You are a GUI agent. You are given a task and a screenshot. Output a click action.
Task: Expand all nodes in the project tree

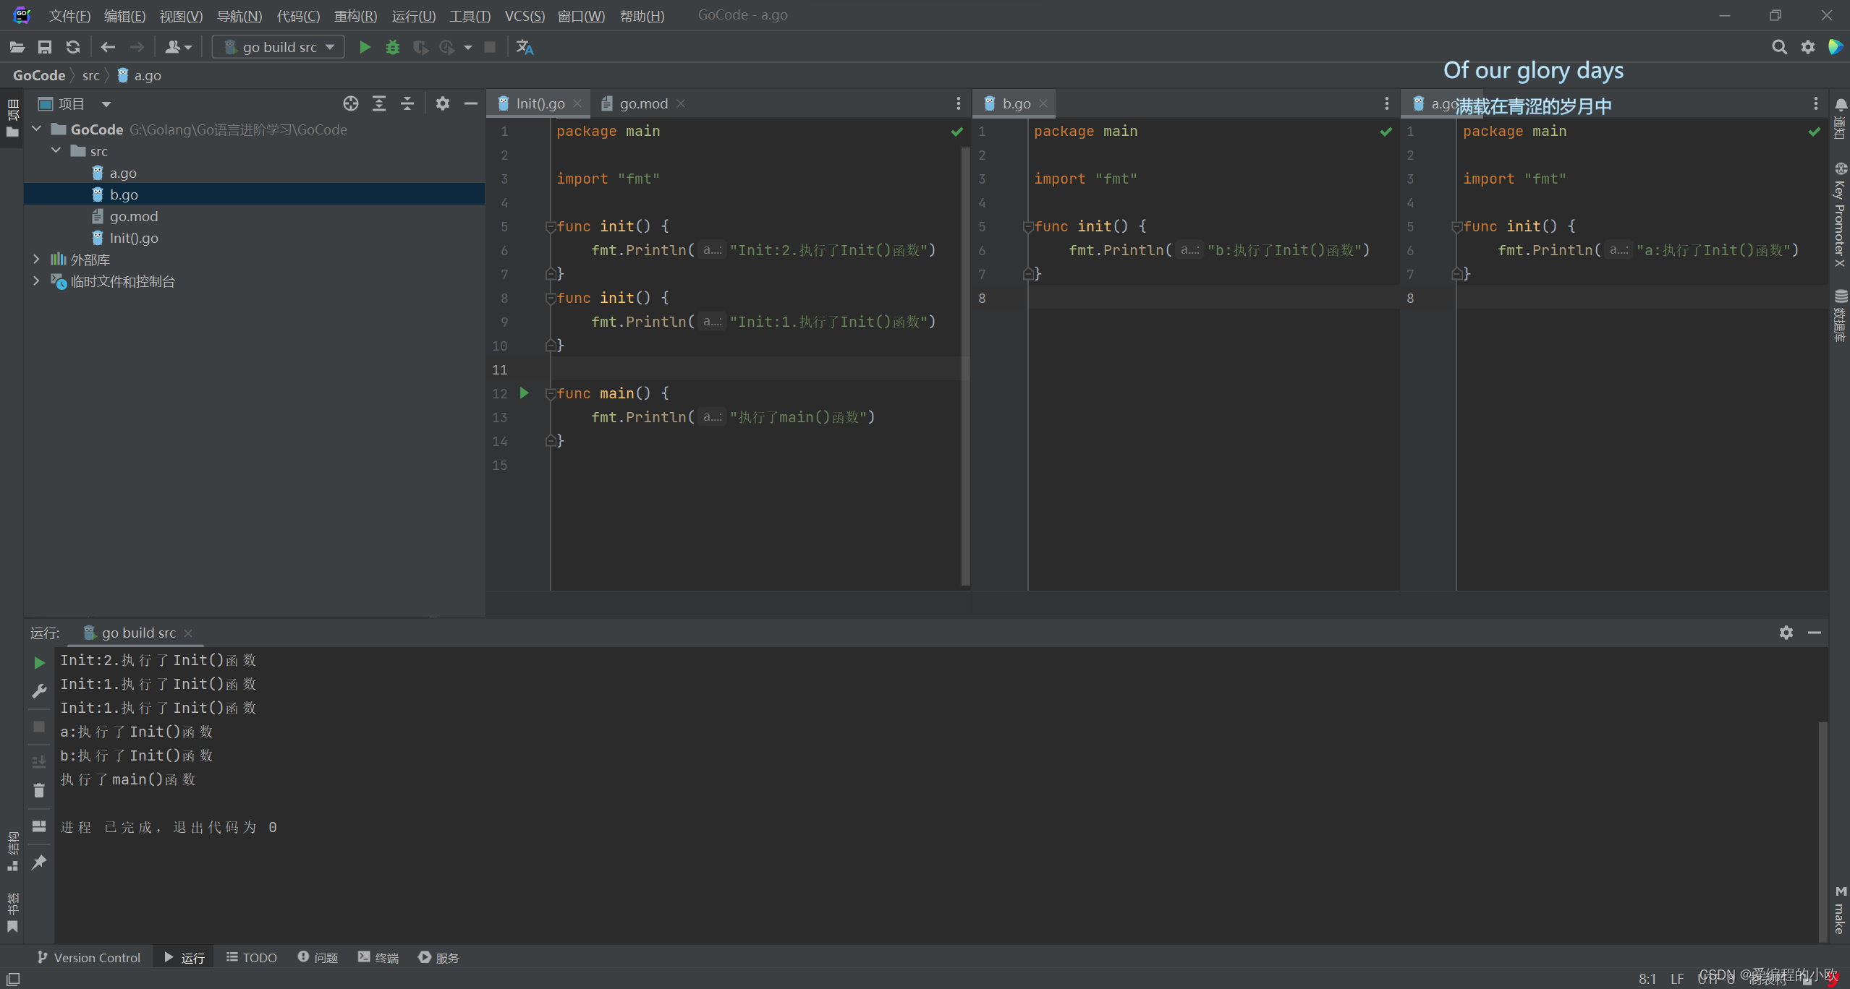379,103
